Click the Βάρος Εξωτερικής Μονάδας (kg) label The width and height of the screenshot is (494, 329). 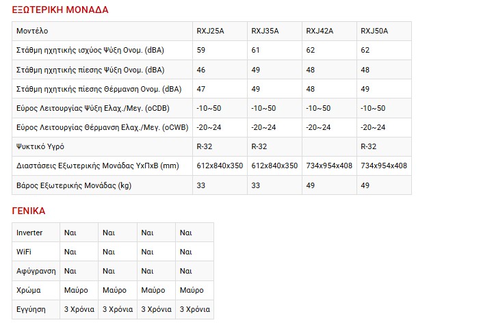74,185
